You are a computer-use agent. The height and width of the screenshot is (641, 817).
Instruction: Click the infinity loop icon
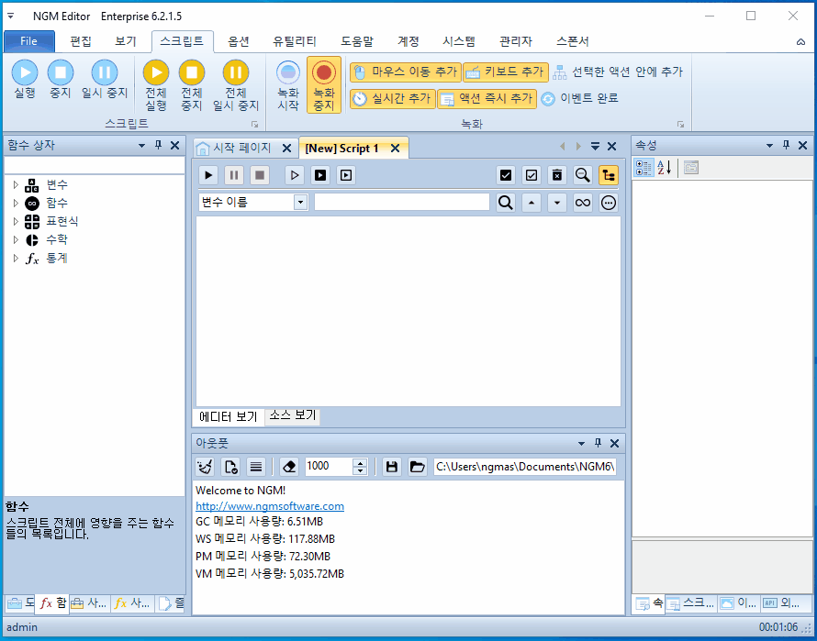(583, 203)
